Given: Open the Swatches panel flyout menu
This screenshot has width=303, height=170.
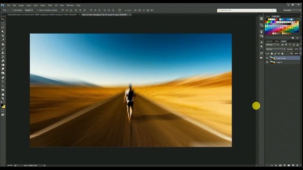Looking at the screenshot, I should pyautogui.click(x=301, y=17).
